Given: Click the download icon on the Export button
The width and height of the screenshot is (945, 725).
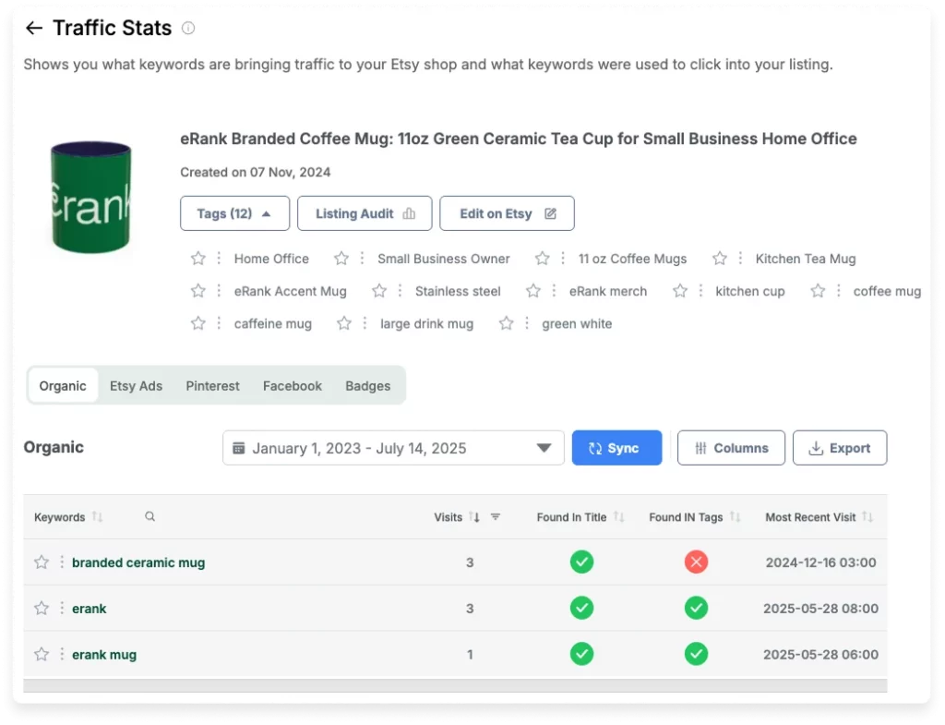Looking at the screenshot, I should (x=816, y=447).
